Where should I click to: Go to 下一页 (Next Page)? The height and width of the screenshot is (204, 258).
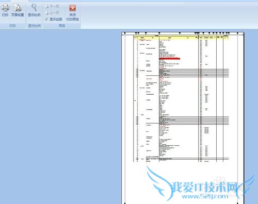click(52, 6)
